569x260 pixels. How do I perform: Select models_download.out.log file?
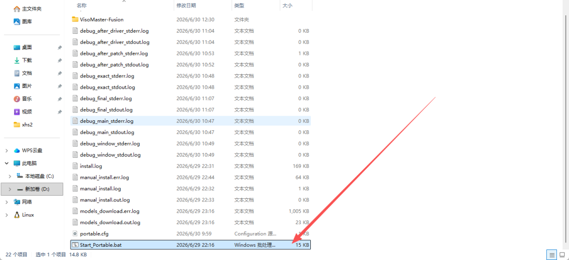(x=191, y=222)
